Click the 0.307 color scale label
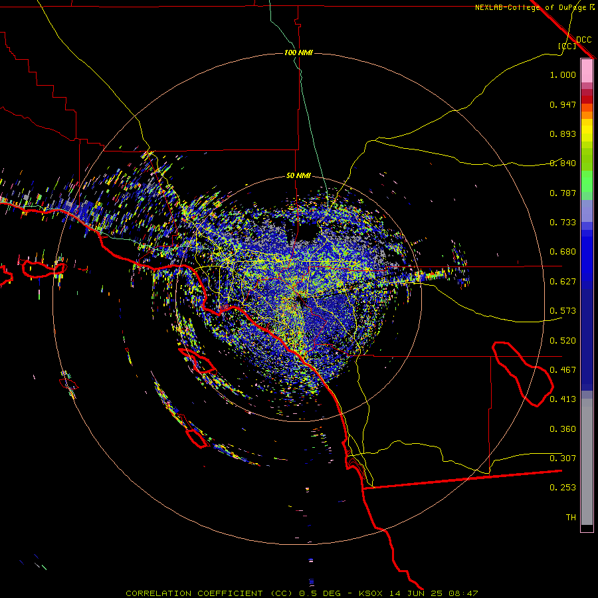 tap(563, 458)
